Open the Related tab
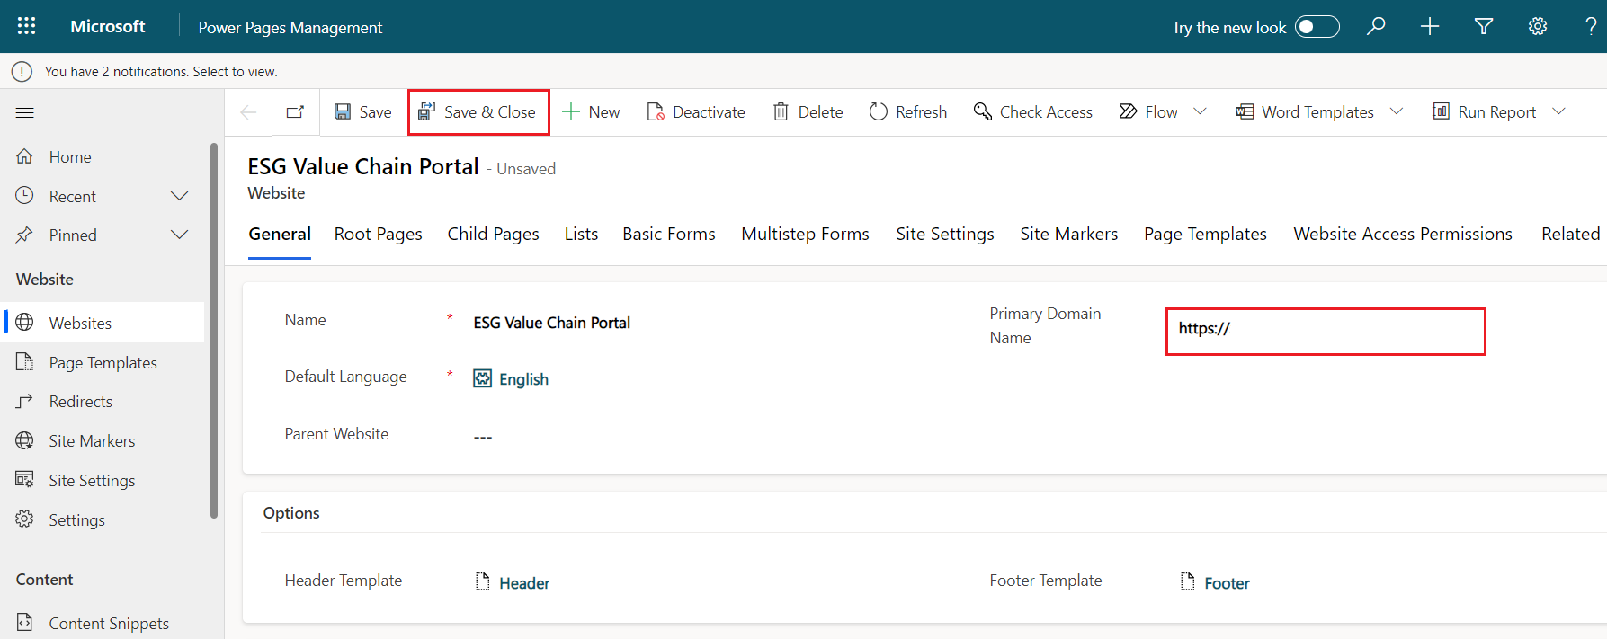 (x=1570, y=234)
